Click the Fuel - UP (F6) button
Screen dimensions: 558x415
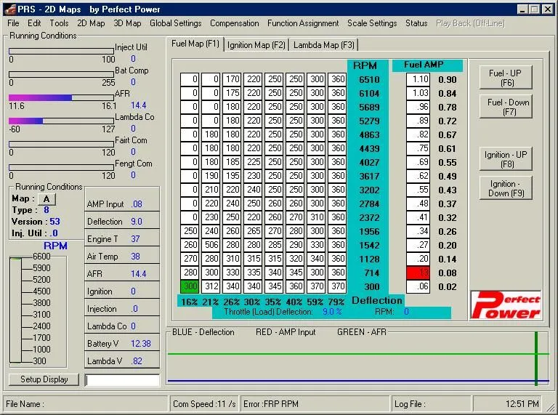click(506, 78)
